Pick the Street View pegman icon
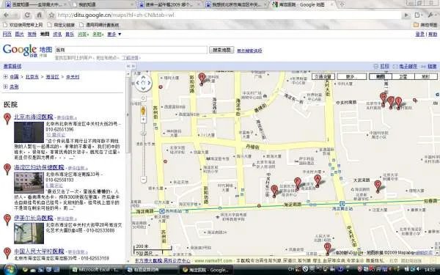The image size is (440, 275). coord(143,111)
